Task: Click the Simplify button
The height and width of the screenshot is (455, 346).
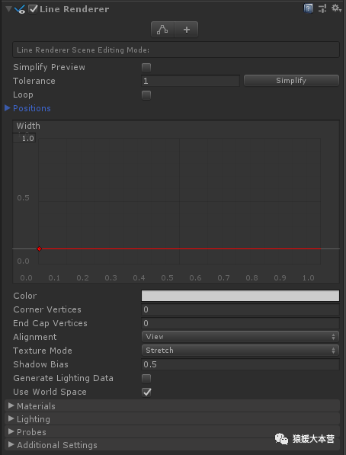Action: (x=291, y=81)
